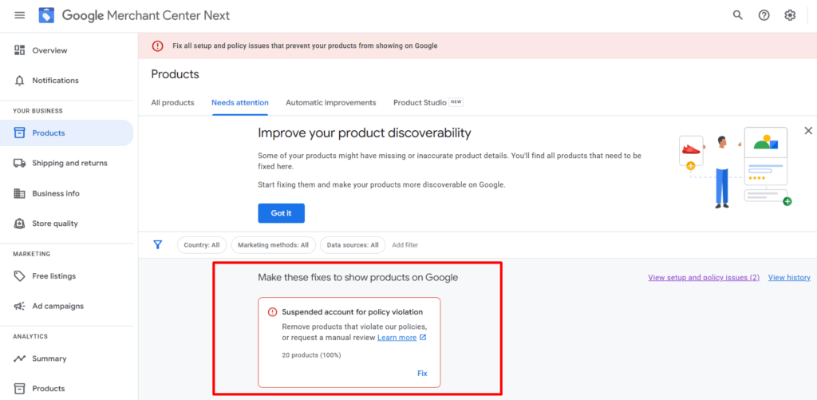Open the help question mark icon
Image resolution: width=817 pixels, height=400 pixels.
[x=764, y=15]
